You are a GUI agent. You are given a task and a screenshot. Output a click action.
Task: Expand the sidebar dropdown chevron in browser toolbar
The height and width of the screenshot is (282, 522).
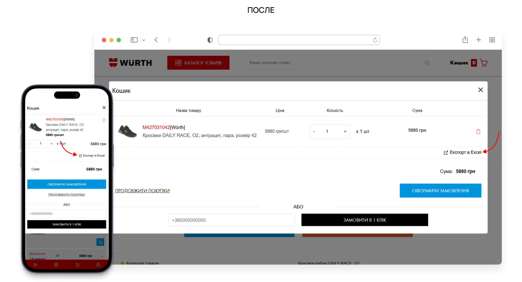point(144,40)
